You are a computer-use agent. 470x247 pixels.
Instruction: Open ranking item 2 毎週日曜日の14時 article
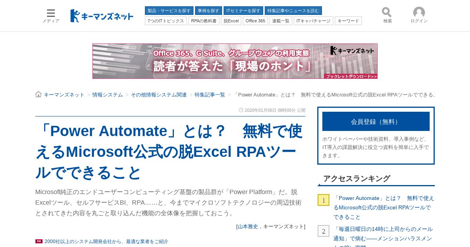[x=383, y=236]
